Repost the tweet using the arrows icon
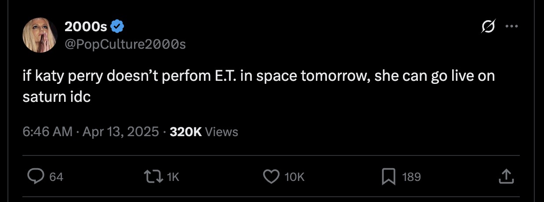Image resolution: width=544 pixels, height=202 pixels. coord(152,177)
